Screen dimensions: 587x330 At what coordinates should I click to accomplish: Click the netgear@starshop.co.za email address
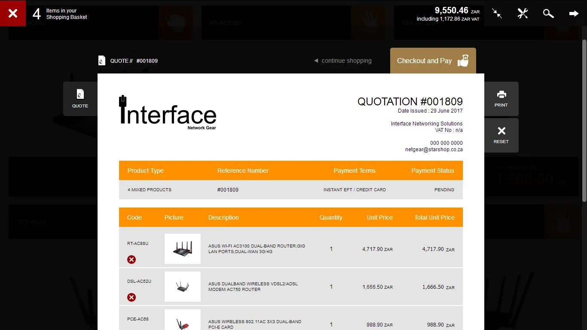coord(434,150)
